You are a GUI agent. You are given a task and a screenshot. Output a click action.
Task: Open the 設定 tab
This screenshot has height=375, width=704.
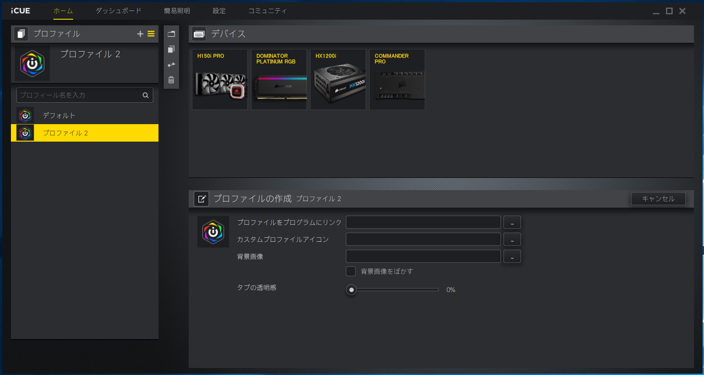pos(219,11)
